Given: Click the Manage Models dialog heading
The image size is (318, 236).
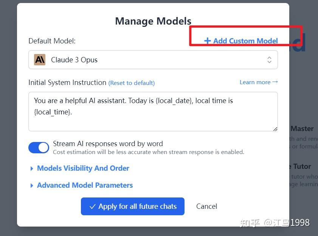Looking at the screenshot, I should (153, 21).
